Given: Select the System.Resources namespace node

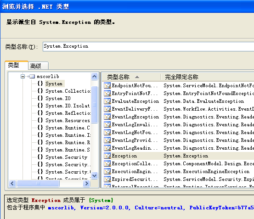Looking at the screenshot, I should click(68, 120).
